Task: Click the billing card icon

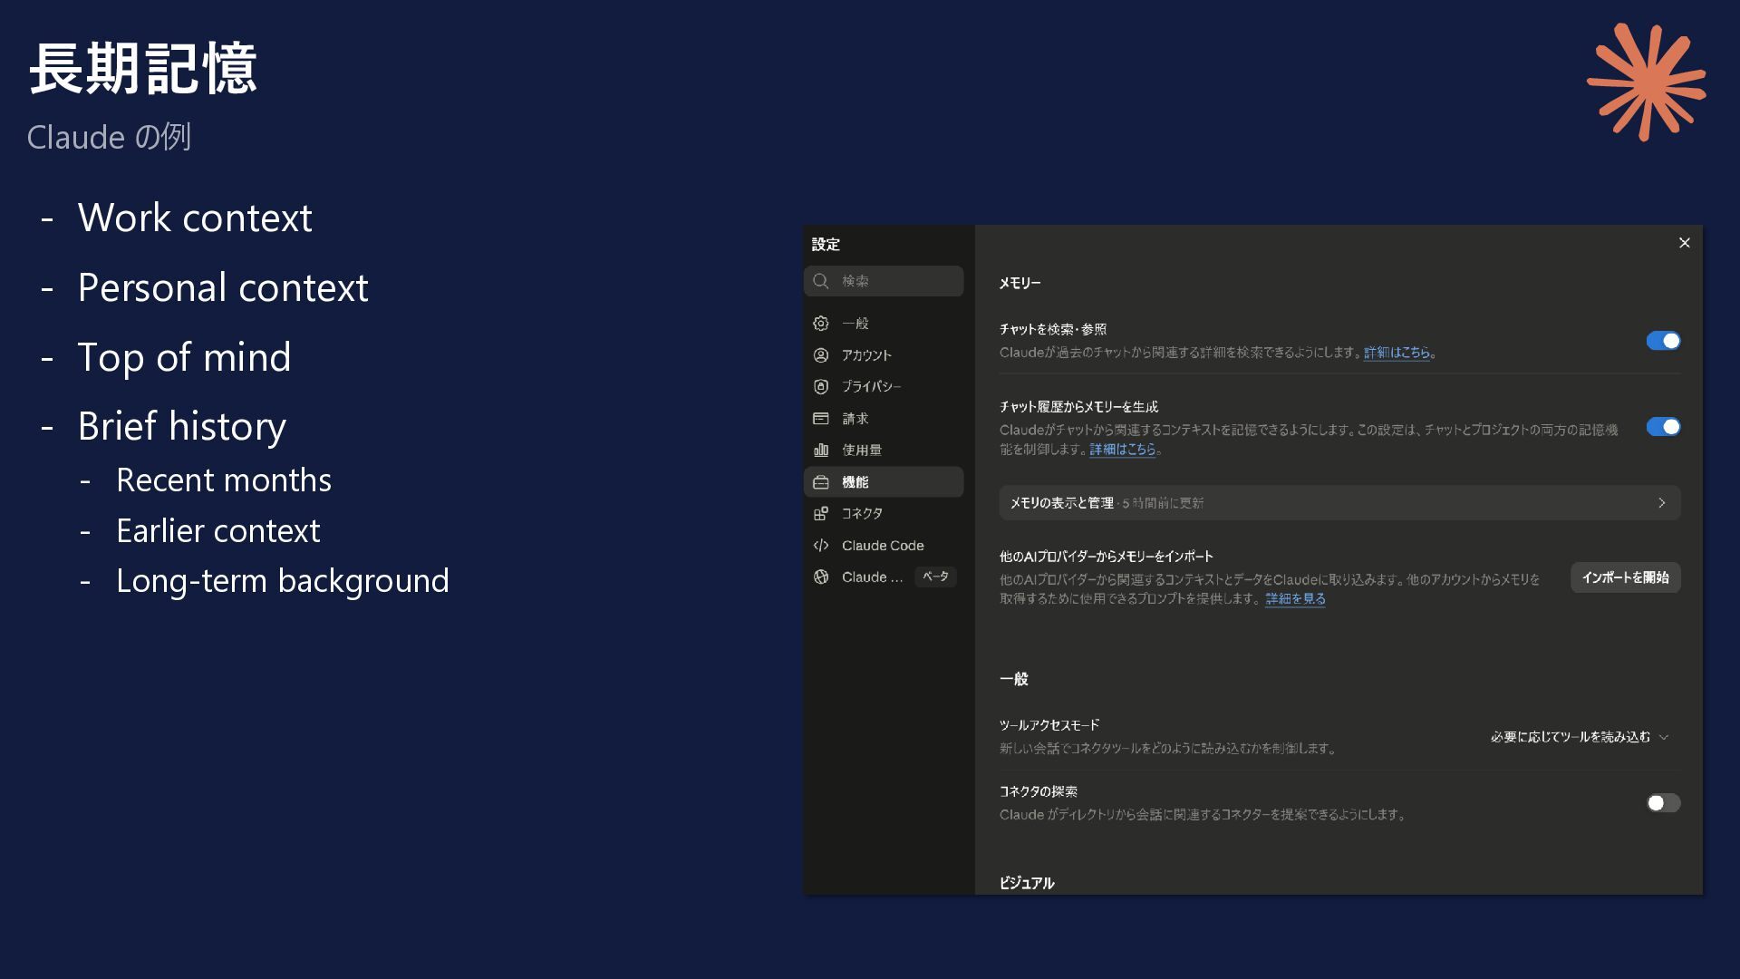Action: click(821, 419)
